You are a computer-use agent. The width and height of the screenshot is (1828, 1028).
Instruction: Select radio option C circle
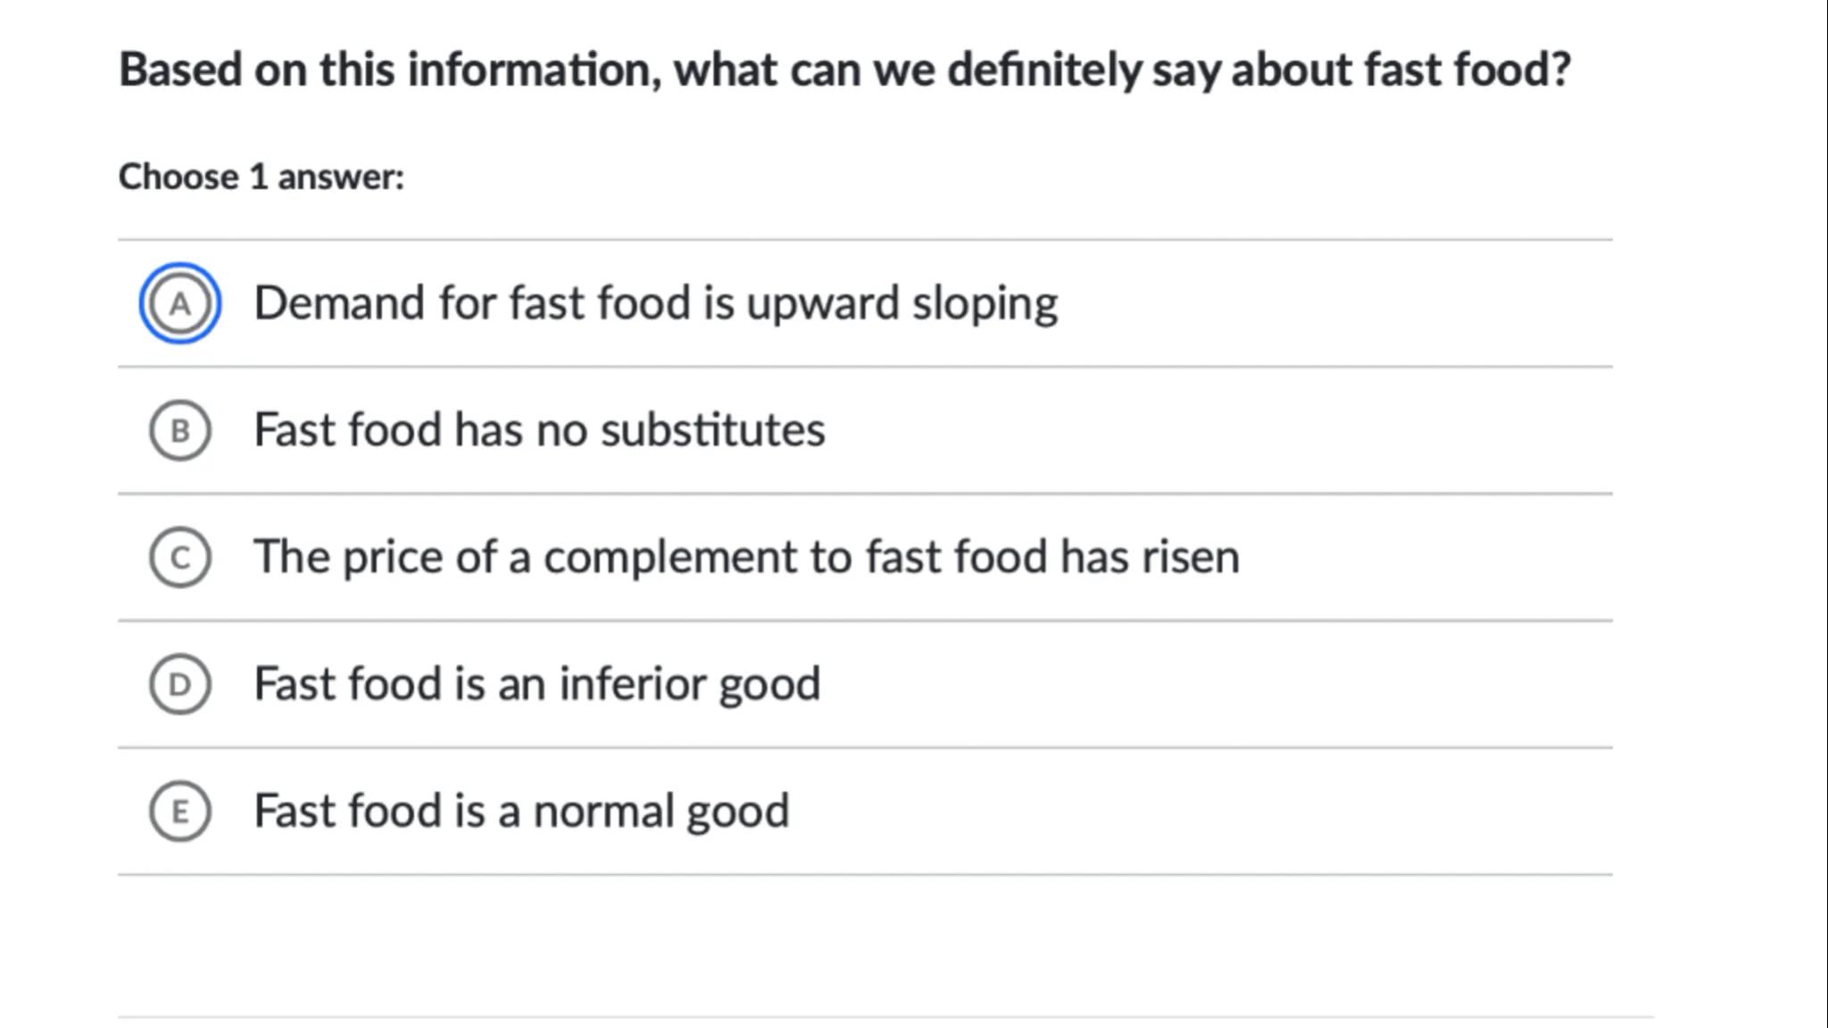(x=179, y=558)
